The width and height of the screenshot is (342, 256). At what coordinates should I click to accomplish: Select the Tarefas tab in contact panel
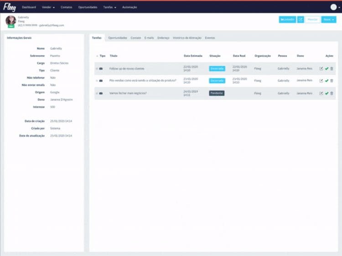pos(97,38)
